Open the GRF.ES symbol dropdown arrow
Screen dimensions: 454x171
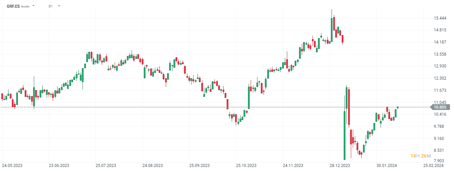[x=33, y=6]
